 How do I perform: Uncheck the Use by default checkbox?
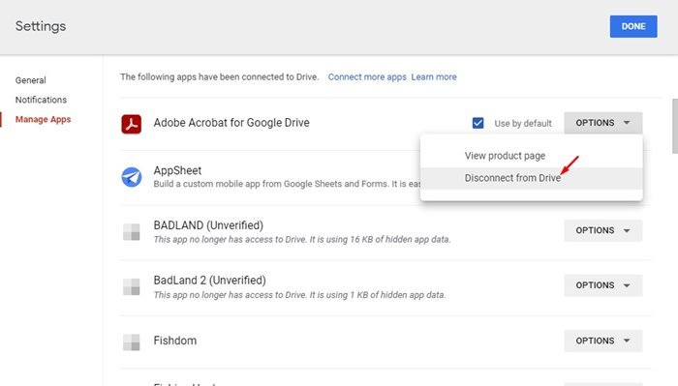click(x=478, y=123)
